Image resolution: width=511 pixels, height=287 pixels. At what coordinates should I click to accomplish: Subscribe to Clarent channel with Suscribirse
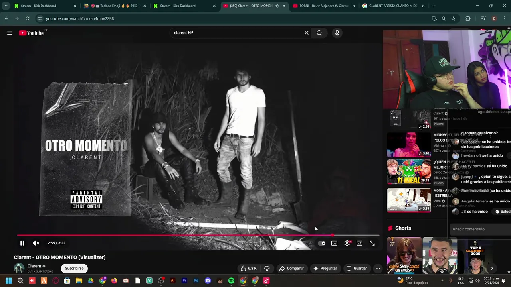pos(74,268)
